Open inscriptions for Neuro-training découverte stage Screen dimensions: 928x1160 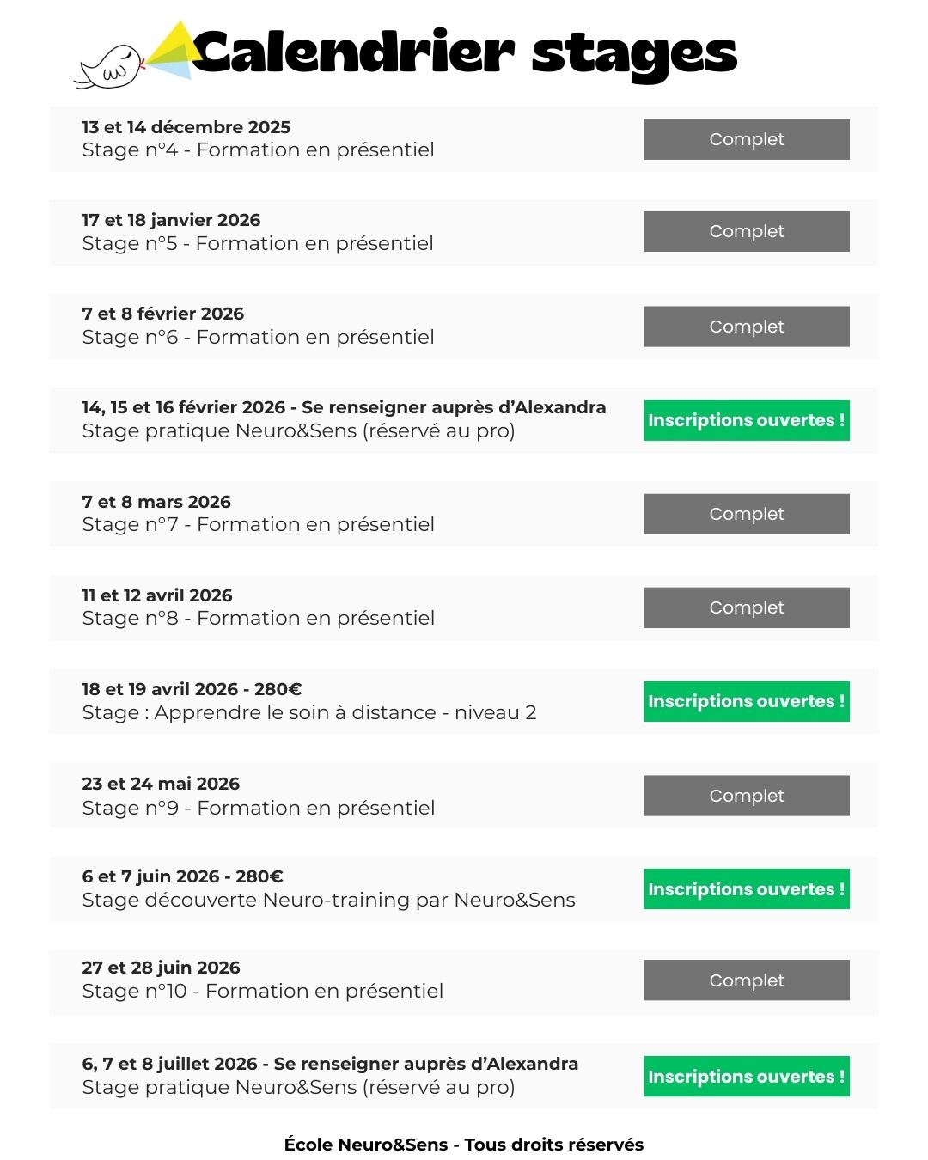[746, 889]
